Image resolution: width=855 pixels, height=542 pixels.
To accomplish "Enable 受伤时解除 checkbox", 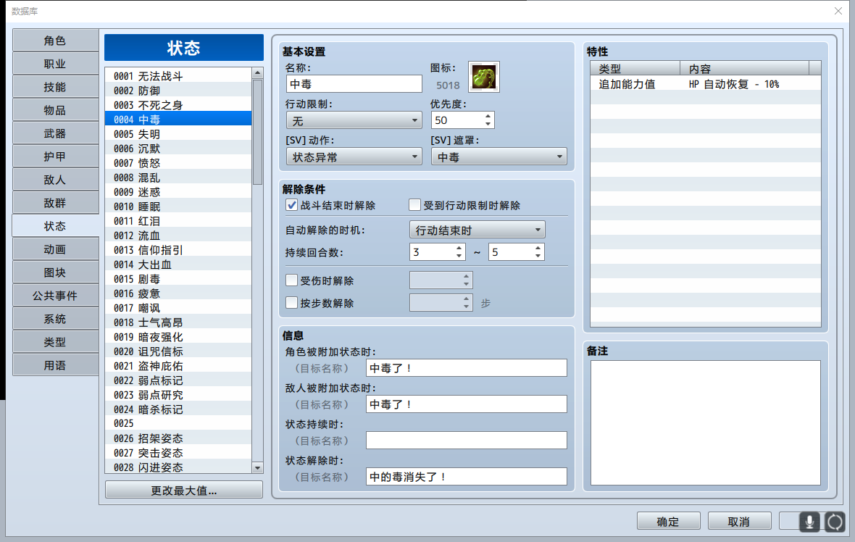I will coord(292,280).
